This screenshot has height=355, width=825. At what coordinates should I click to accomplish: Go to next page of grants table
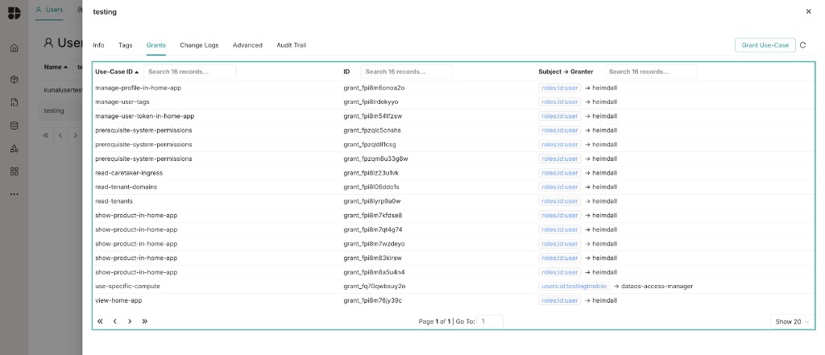130,321
